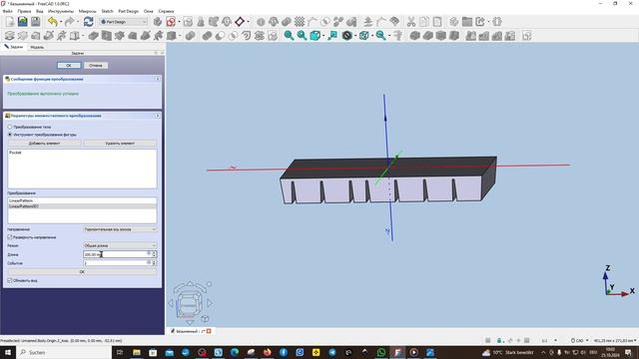
Task: Click the red shapes icon in top toolbar
Action: (x=171, y=22)
